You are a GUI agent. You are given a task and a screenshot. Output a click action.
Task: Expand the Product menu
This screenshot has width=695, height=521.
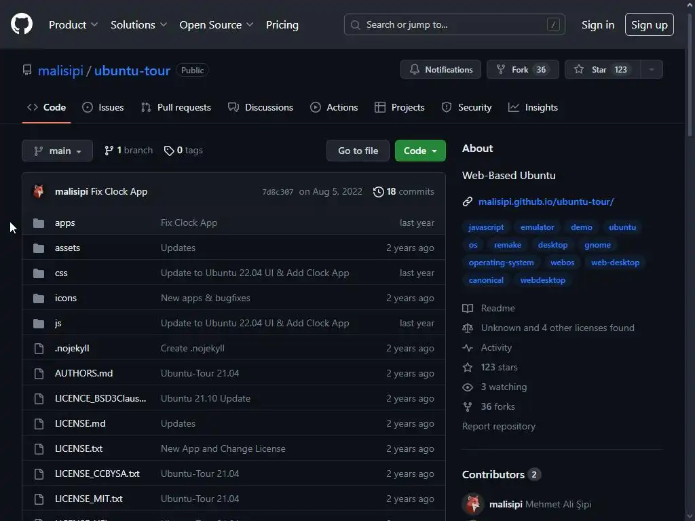[73, 25]
